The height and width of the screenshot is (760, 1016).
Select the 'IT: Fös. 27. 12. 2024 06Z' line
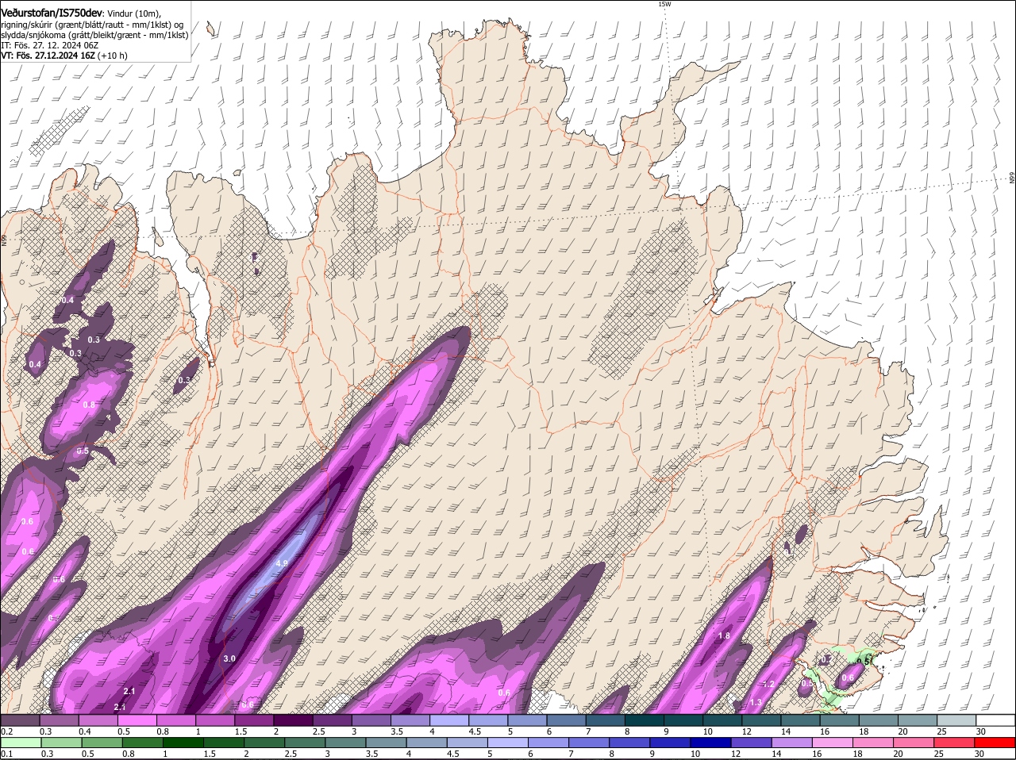(x=49, y=45)
